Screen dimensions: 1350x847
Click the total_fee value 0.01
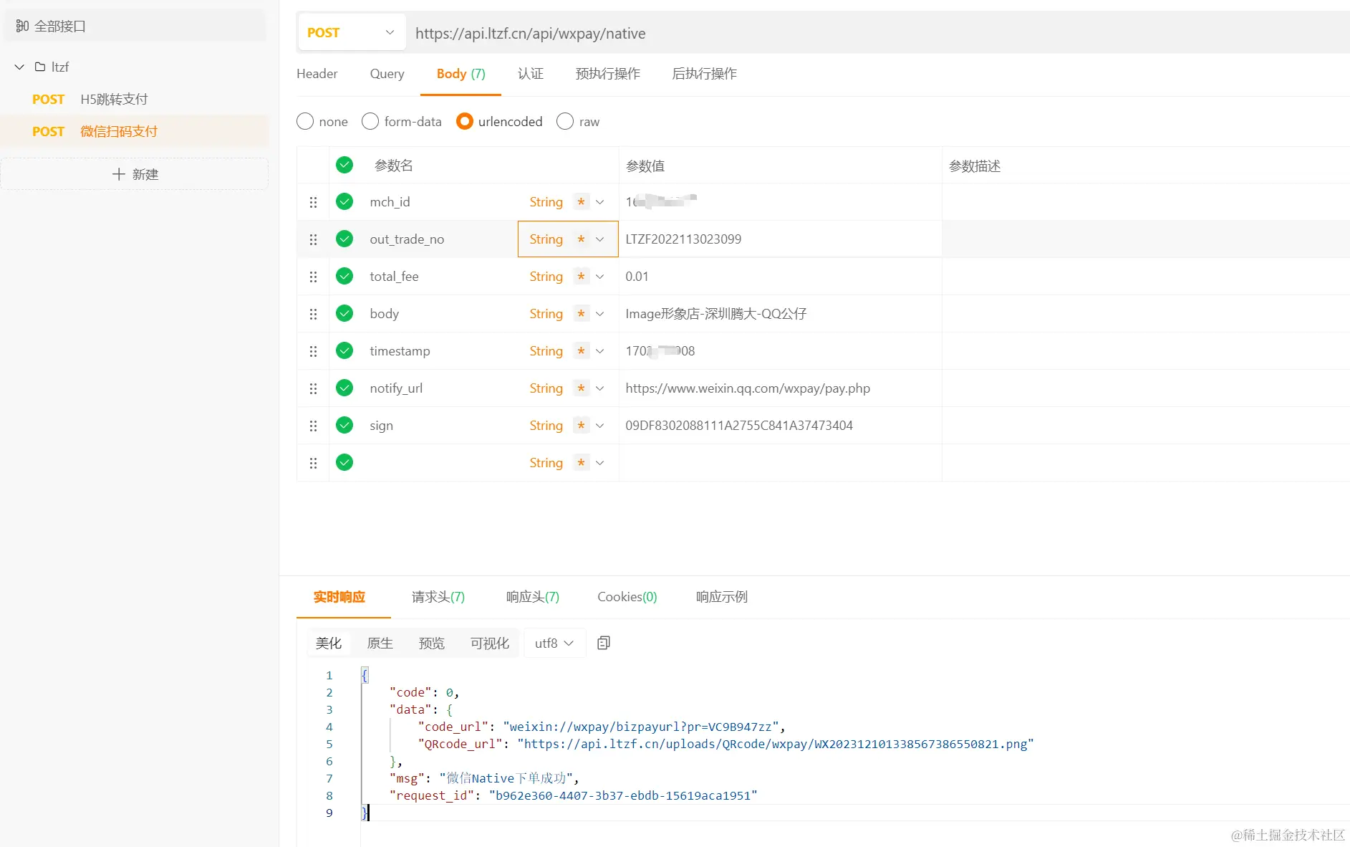point(637,277)
